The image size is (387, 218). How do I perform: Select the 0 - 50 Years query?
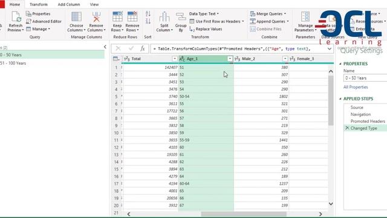coord(52,55)
